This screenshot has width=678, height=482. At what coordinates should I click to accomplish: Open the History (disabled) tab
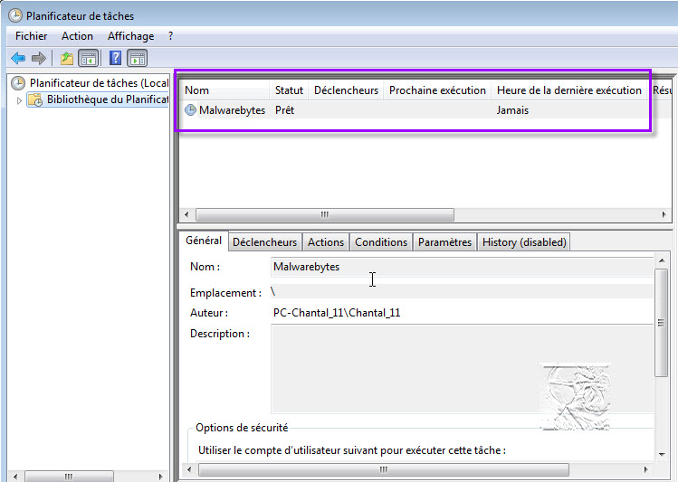click(523, 242)
